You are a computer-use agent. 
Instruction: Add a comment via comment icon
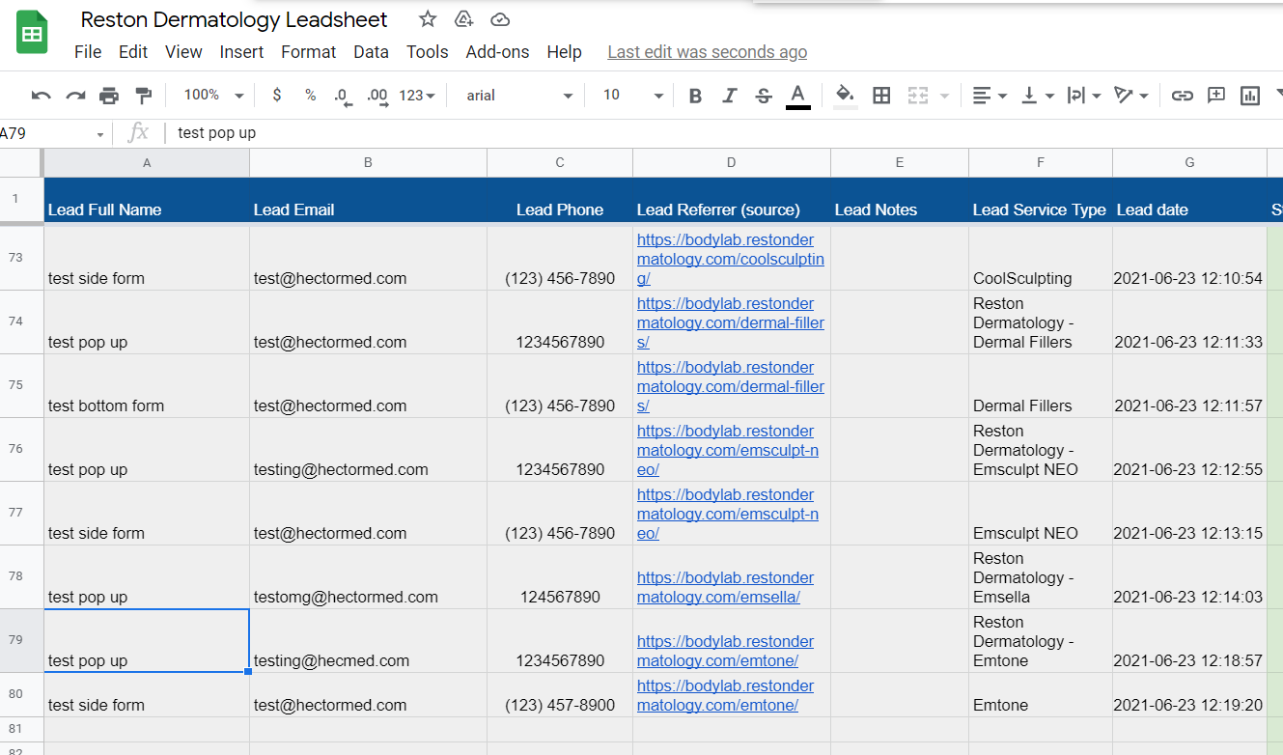[1216, 96]
